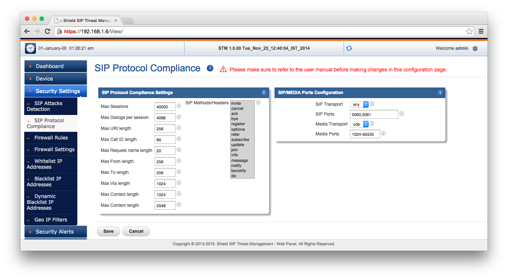Click the info icon beside SIP Ports field
The image size is (508, 280).
pyautogui.click(x=402, y=114)
